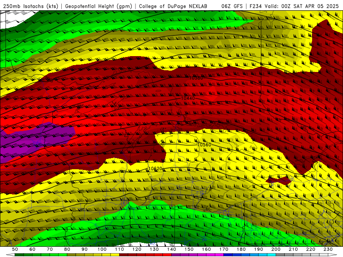Click the '250mb Isotachs (kts)' title text
This screenshot has height=257, width=343.
coord(30,6)
